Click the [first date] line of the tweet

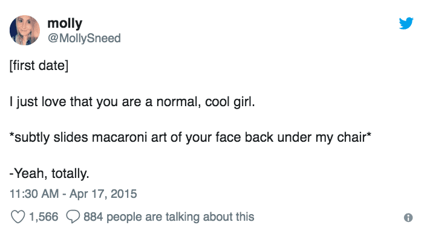39,65
